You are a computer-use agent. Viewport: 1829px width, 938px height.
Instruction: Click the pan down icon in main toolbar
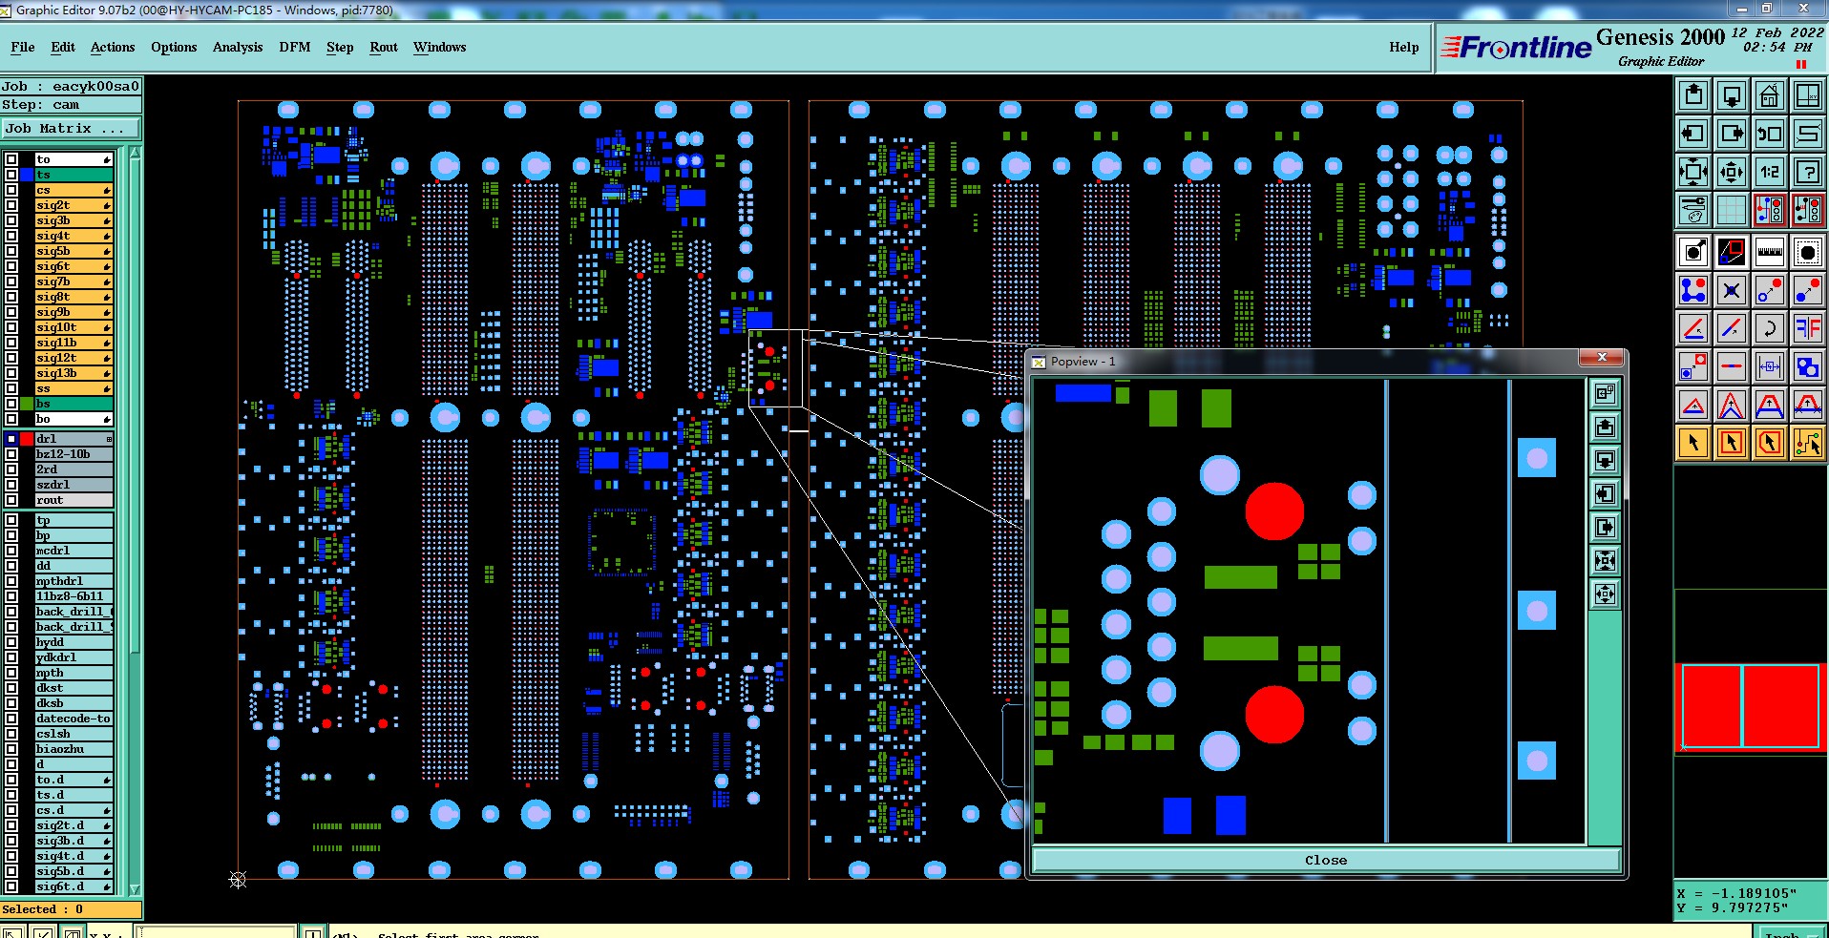coord(1732,95)
